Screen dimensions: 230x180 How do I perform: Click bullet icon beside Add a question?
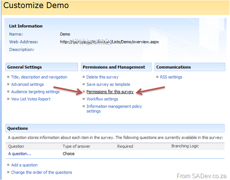click(8, 165)
